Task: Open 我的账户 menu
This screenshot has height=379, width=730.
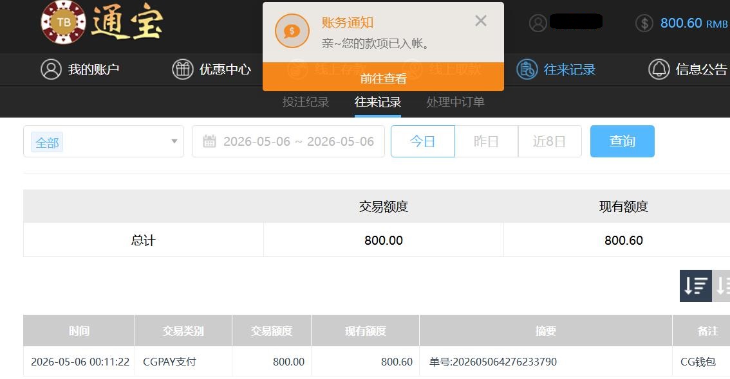Action: [80, 69]
